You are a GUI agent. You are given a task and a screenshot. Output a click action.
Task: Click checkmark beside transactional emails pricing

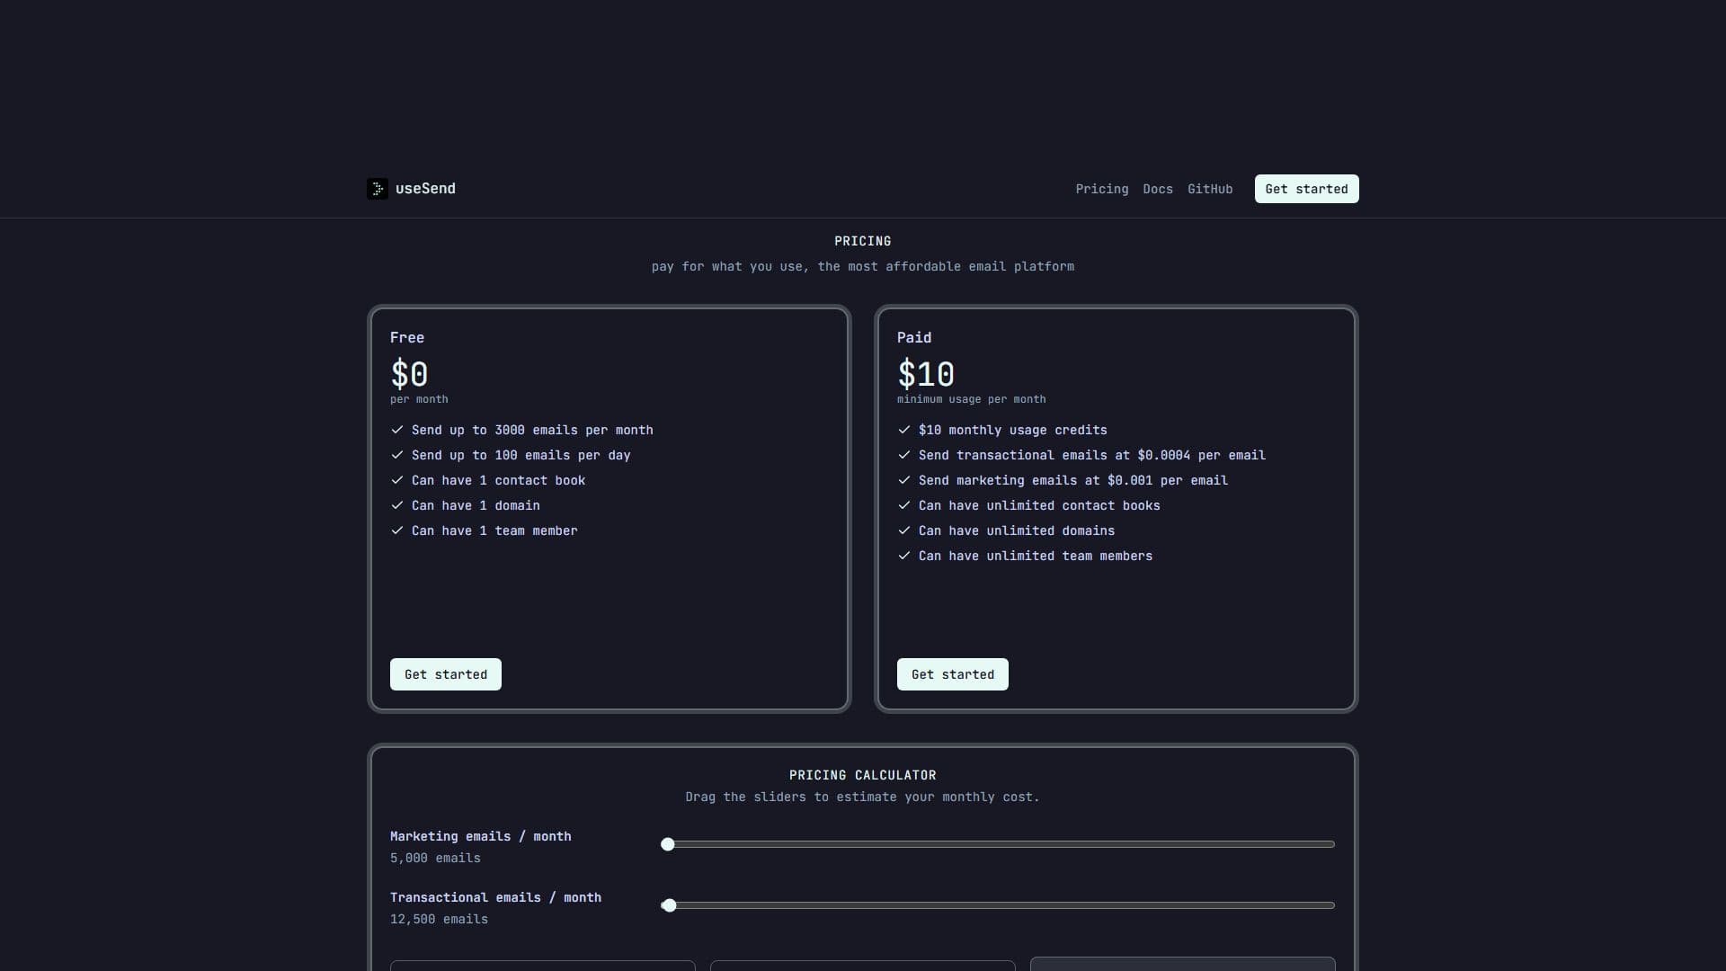(x=904, y=455)
